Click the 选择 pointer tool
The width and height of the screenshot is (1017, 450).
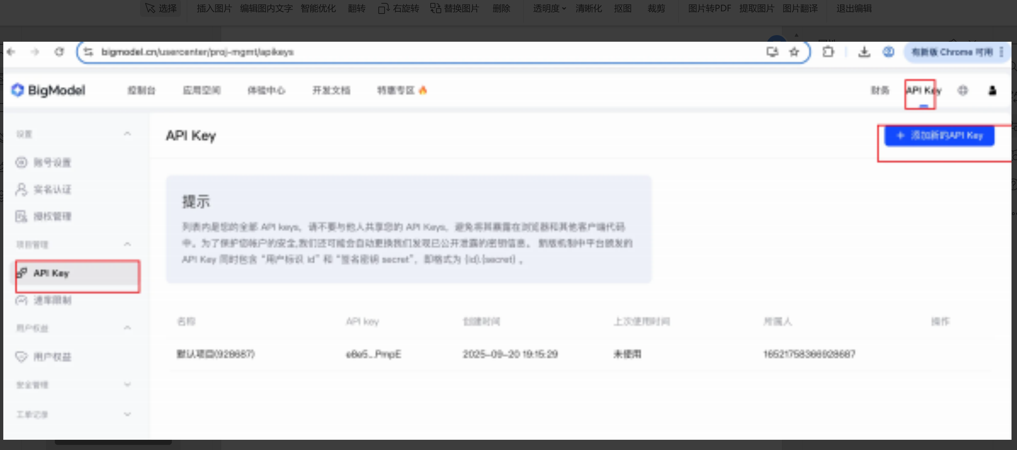(161, 8)
